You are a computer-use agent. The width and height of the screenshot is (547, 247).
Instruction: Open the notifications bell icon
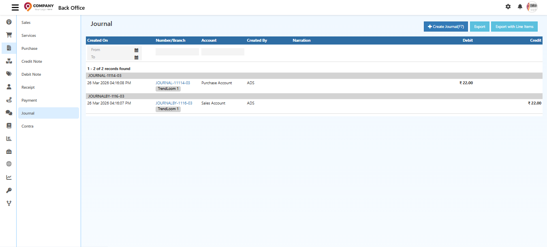(520, 7)
